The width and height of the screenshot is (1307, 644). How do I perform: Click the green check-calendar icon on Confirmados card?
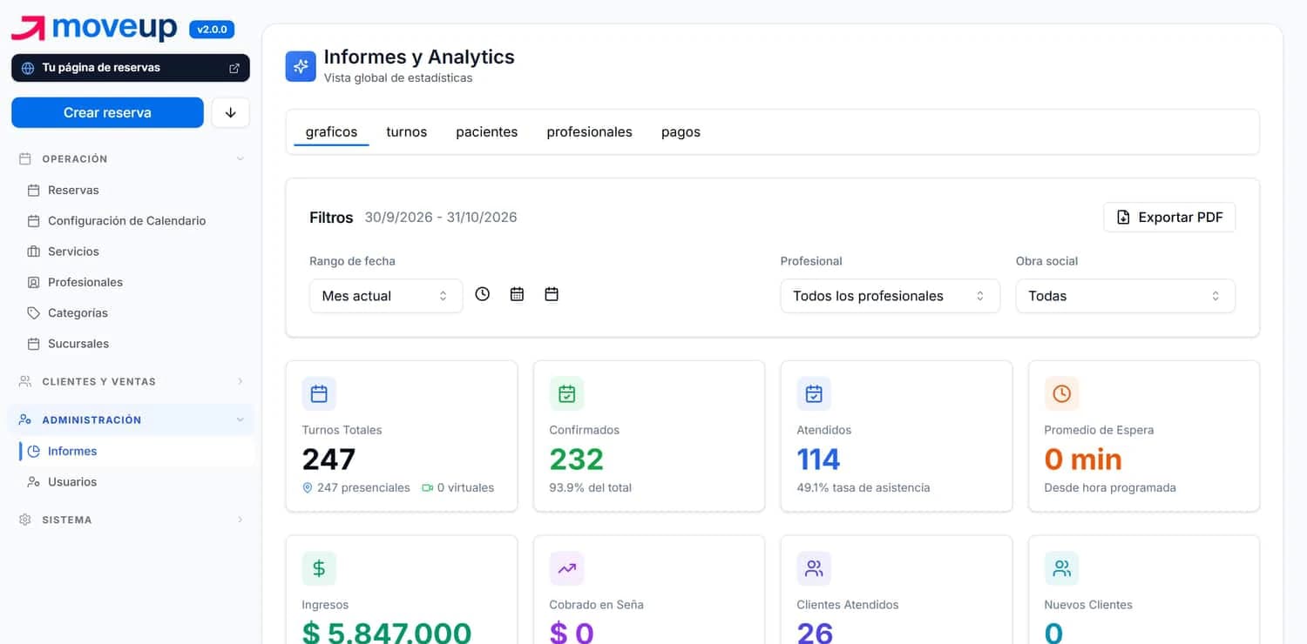point(566,394)
